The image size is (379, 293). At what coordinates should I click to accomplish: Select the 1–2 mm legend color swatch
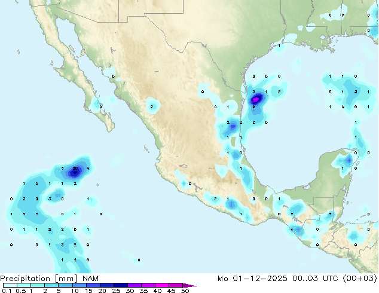point(38,285)
